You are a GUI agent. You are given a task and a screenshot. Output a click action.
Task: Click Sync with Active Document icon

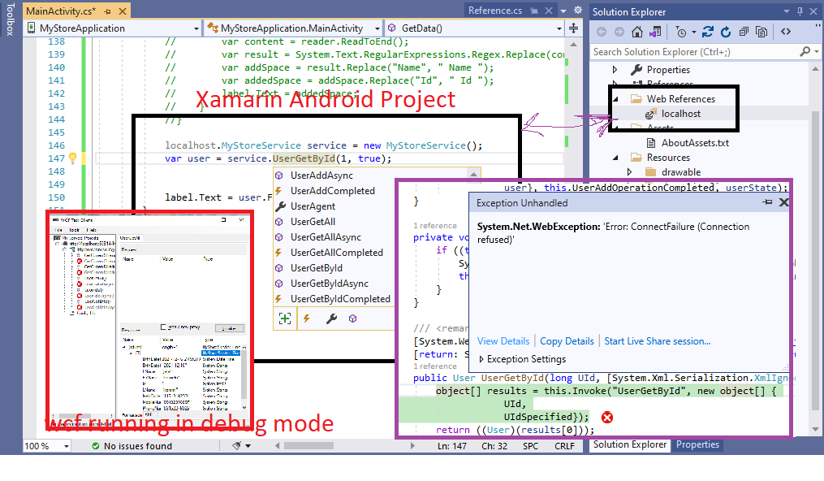(x=707, y=32)
